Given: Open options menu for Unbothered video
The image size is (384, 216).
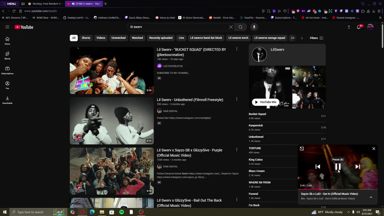Looking at the screenshot, I should [237, 99].
